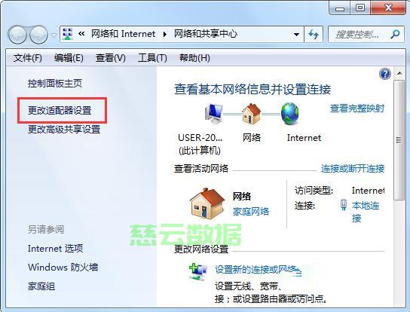Click the USER-20 computer icon in network map

click(213, 113)
